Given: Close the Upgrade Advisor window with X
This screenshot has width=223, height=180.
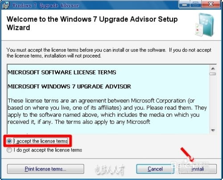Looking at the screenshot, I should click(211, 4).
